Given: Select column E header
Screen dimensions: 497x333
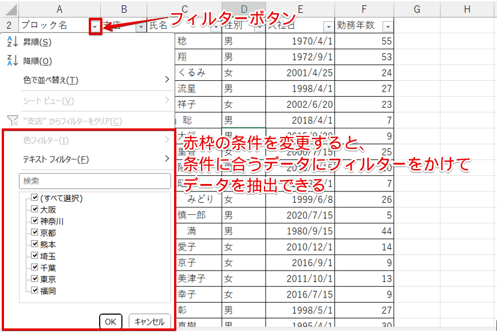Looking at the screenshot, I should [301, 9].
